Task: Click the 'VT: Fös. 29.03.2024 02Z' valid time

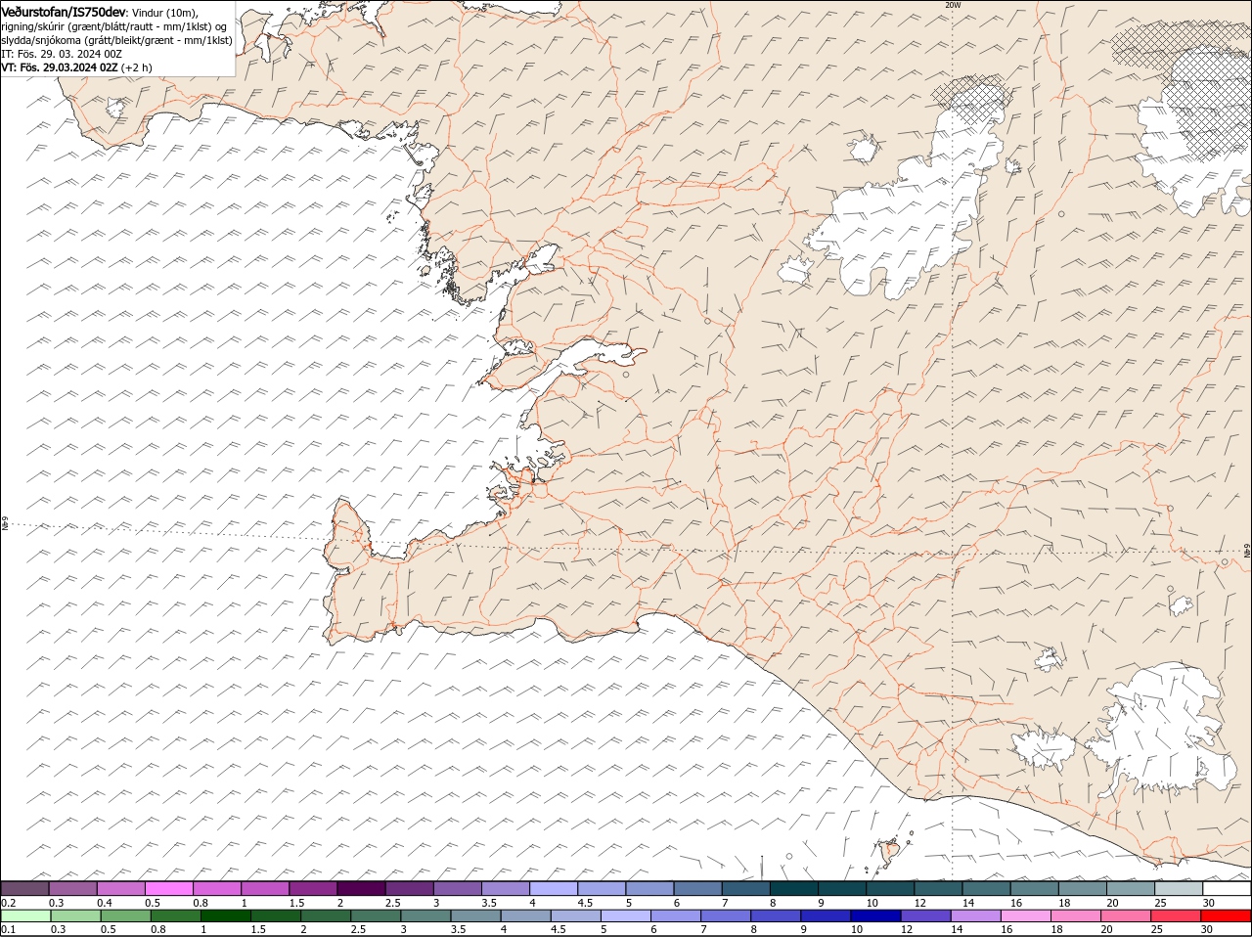Action: (60, 67)
